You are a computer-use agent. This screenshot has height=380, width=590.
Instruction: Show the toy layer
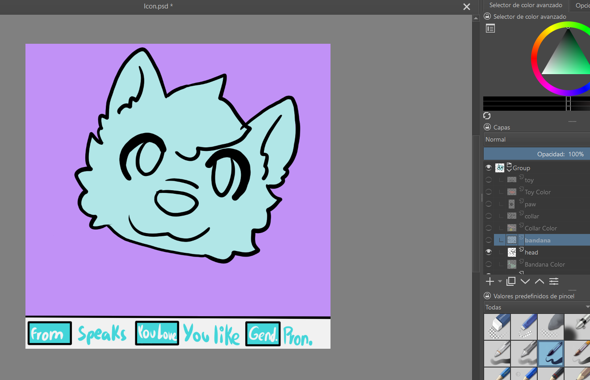(x=489, y=180)
